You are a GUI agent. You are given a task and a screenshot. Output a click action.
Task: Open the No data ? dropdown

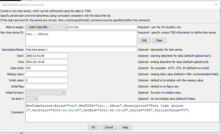tap(32, 99)
